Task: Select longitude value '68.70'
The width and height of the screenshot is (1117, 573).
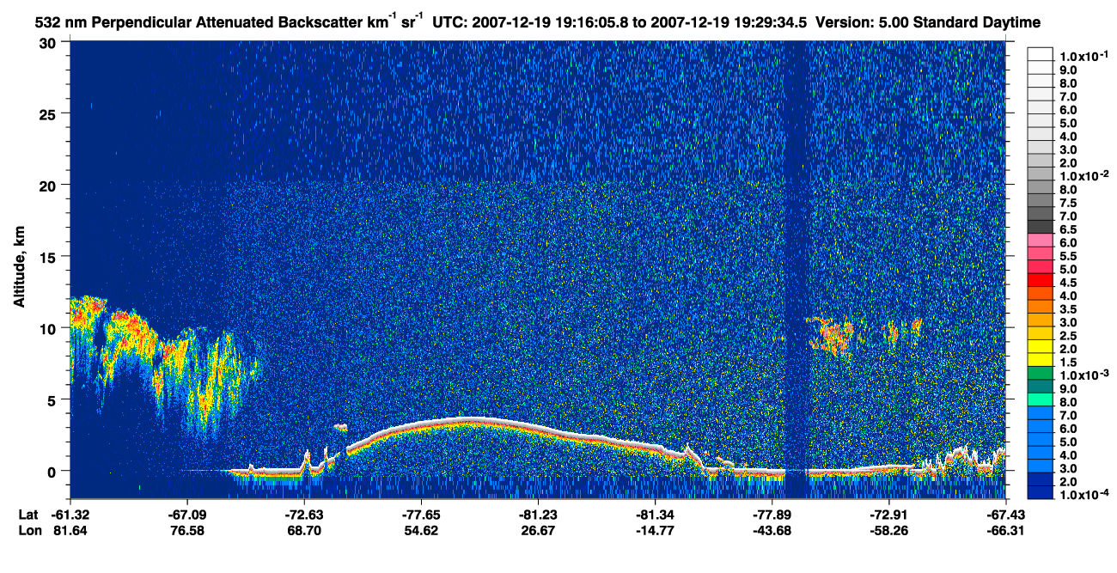Action: click(304, 531)
